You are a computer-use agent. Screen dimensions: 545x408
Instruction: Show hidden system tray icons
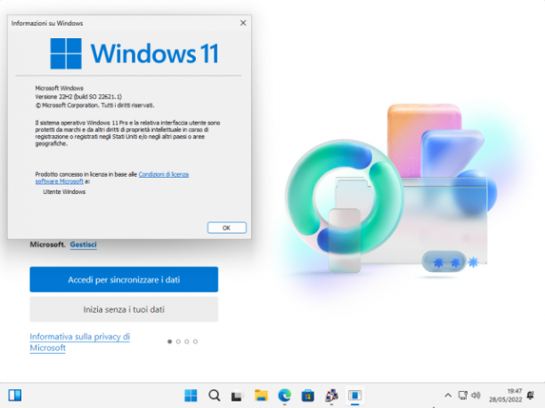point(448,396)
